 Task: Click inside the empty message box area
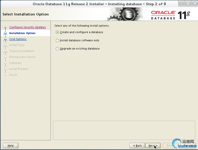[124, 131]
